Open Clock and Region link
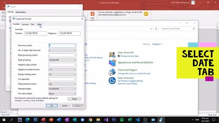 [127, 70]
